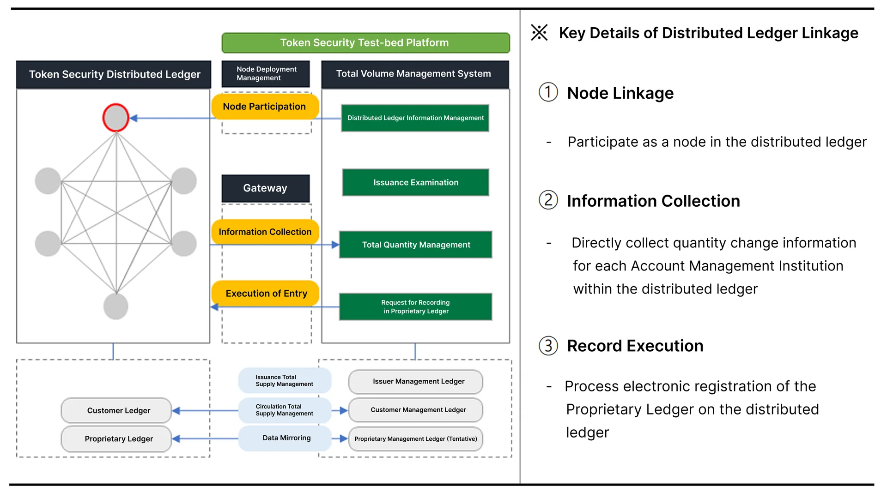Viewport: 887px width, 498px height.
Task: Select the Customer Ledger pill
Action: coord(116,410)
